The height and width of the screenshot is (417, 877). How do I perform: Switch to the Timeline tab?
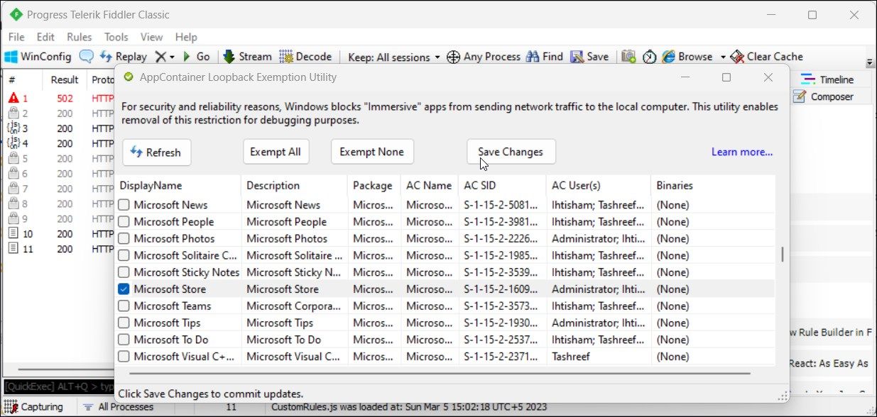[x=828, y=79]
